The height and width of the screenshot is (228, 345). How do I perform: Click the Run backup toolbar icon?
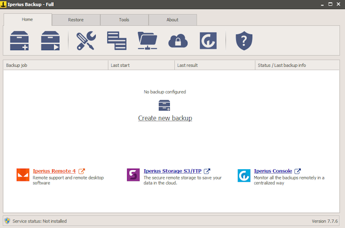[50, 41]
